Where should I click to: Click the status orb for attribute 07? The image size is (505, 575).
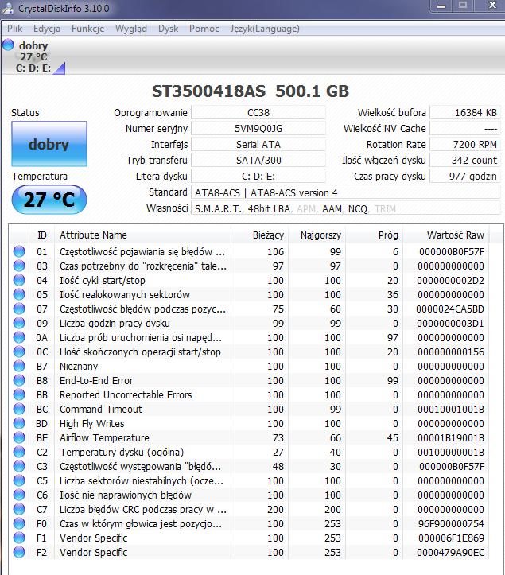tap(19, 309)
